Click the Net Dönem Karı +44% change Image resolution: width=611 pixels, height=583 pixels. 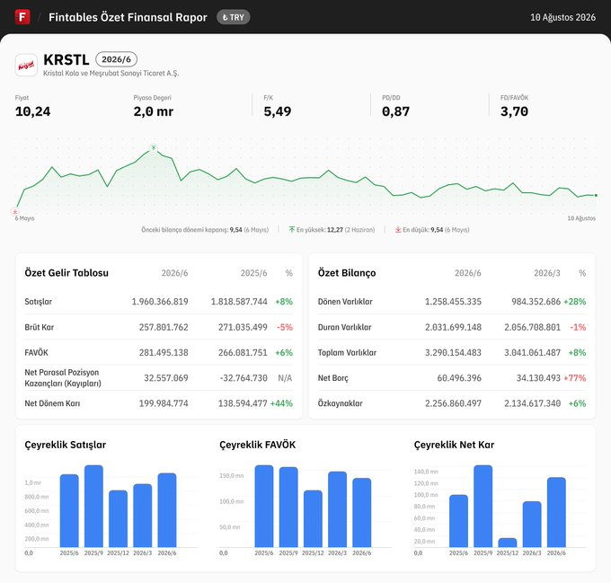tap(281, 403)
